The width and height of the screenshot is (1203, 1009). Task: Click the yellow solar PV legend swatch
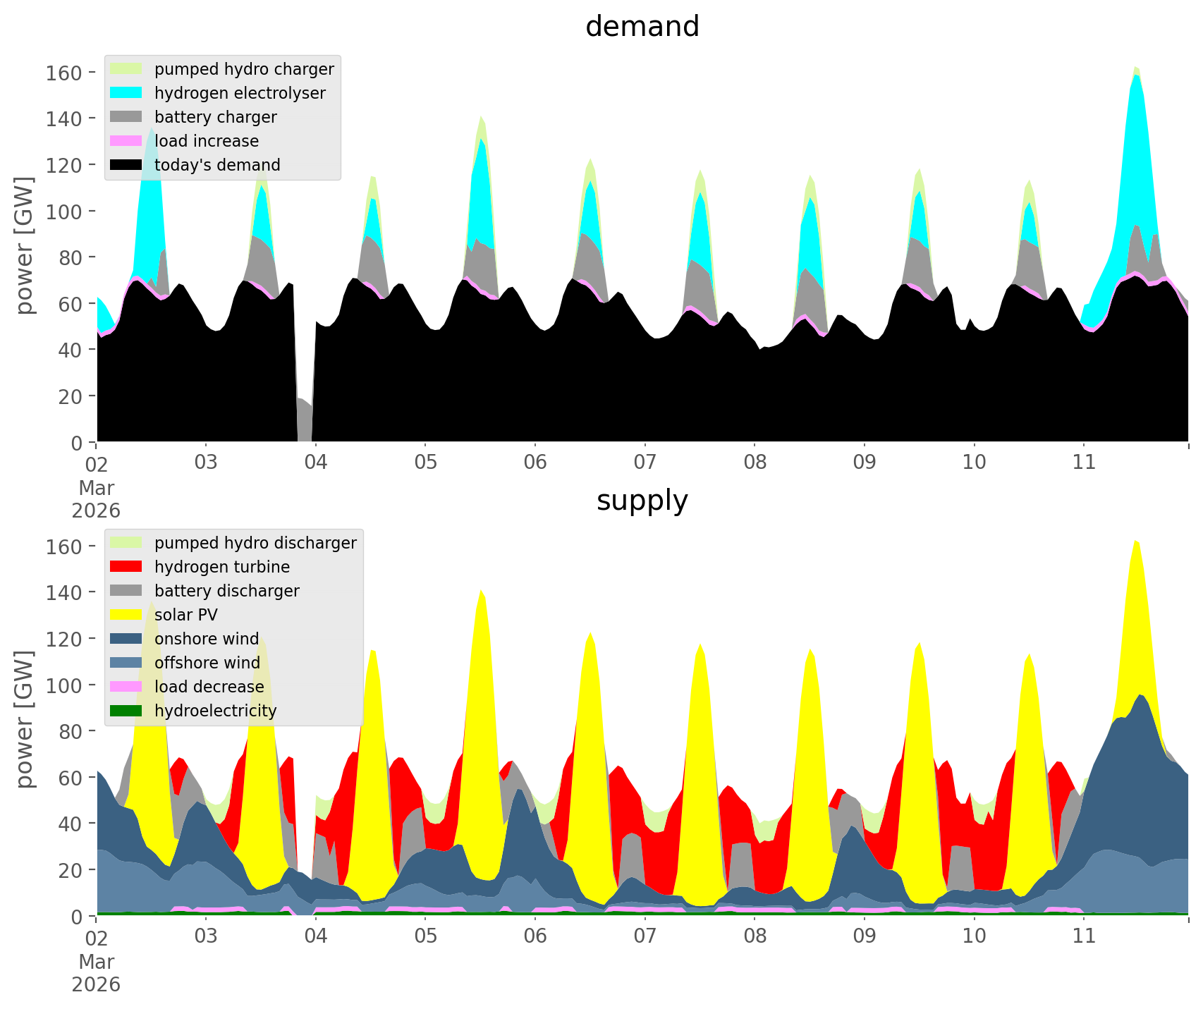(126, 615)
